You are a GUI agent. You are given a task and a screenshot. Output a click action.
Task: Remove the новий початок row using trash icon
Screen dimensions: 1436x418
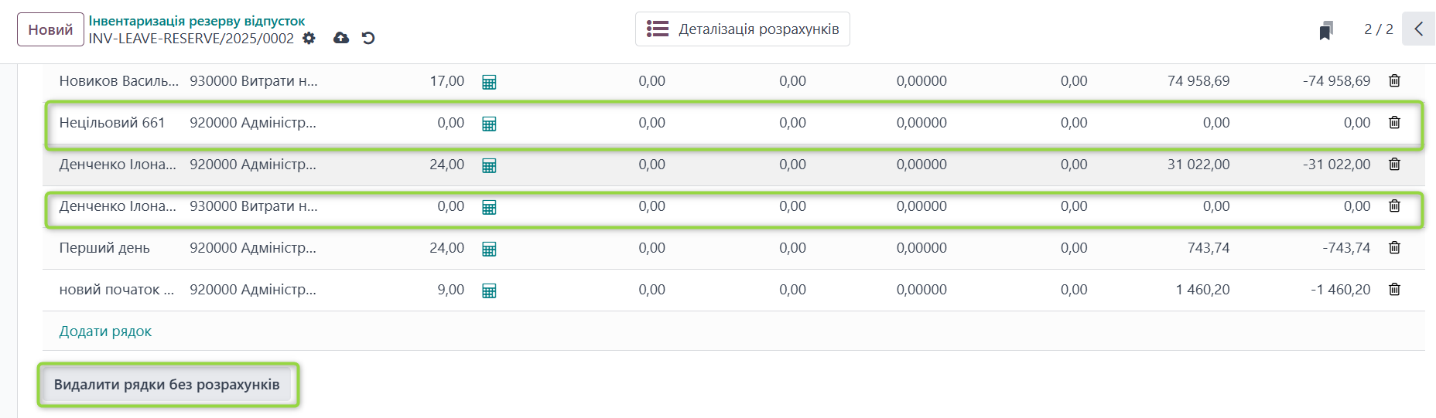(1394, 290)
